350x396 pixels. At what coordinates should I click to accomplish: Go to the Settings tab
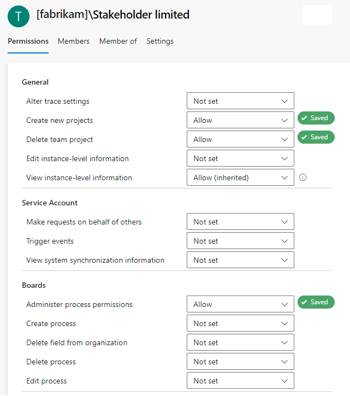(160, 41)
